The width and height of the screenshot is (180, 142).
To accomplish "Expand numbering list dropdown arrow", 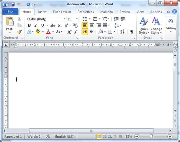I will pos(100,19).
